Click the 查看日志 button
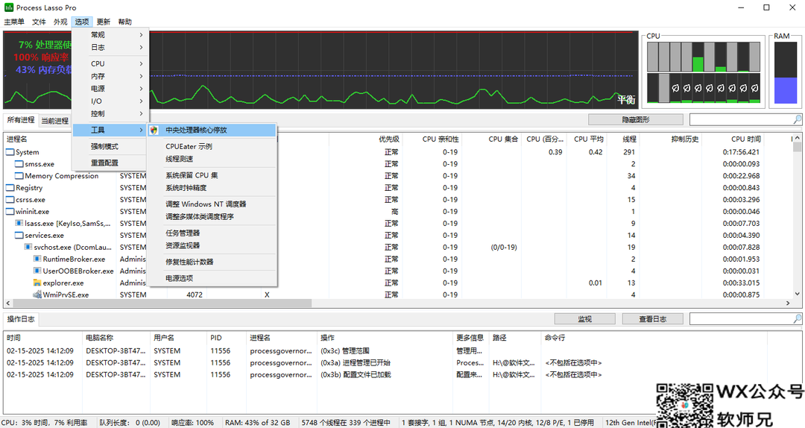Image resolution: width=805 pixels, height=428 pixels. 652,319
